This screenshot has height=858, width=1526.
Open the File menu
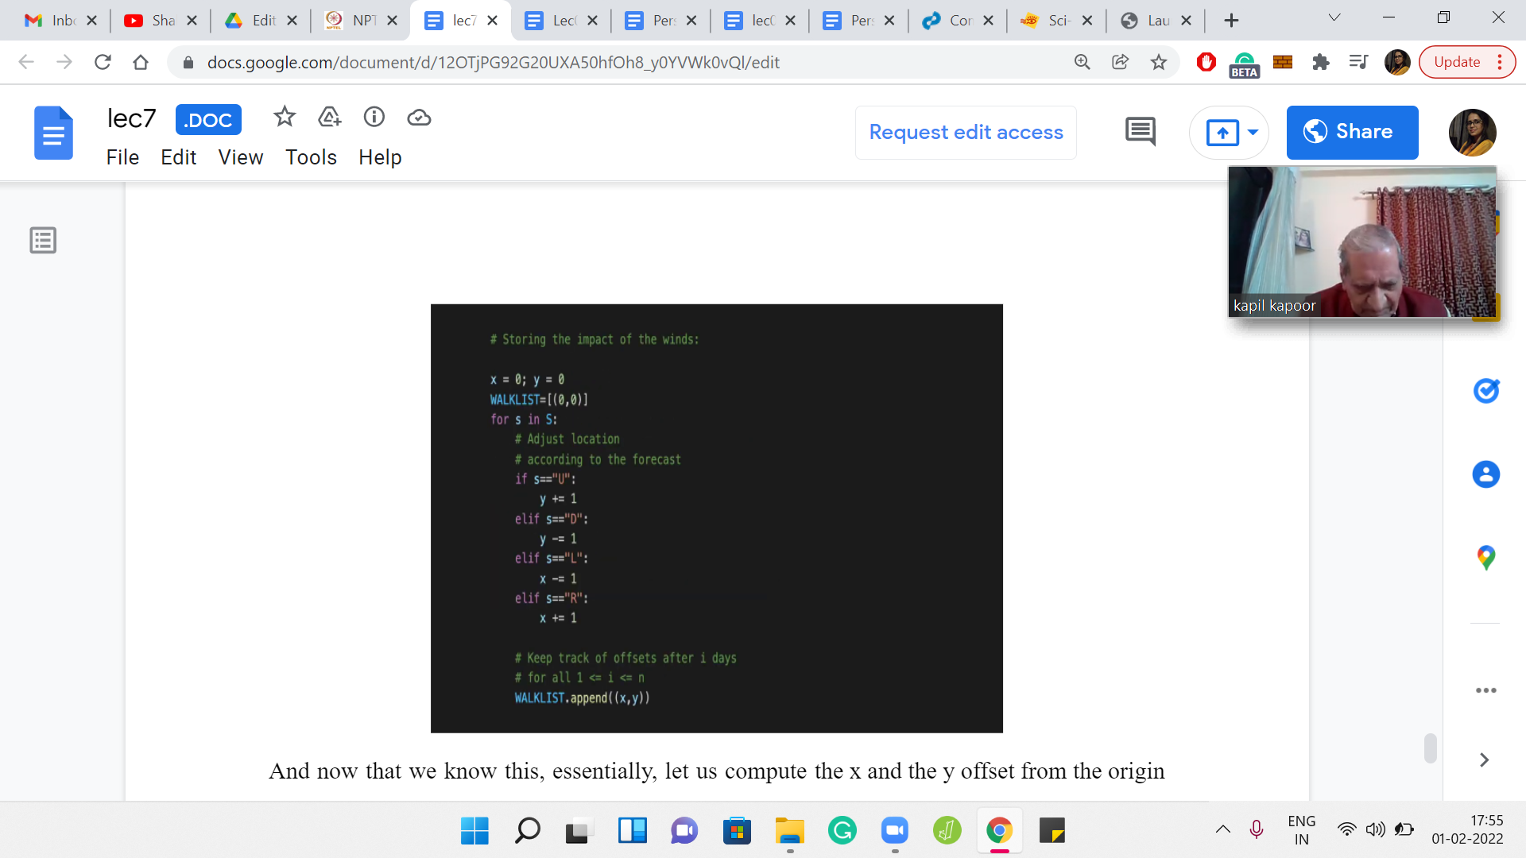pyautogui.click(x=122, y=157)
